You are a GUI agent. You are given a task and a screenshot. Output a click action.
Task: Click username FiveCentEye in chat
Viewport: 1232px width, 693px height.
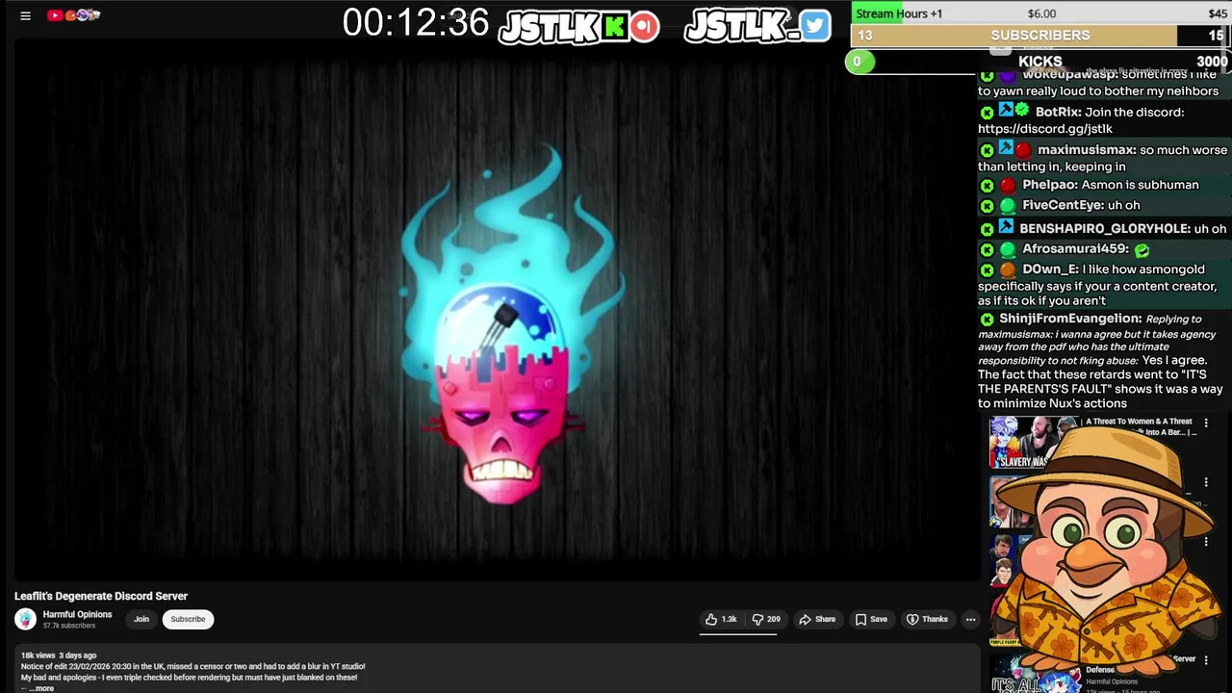1063,205
